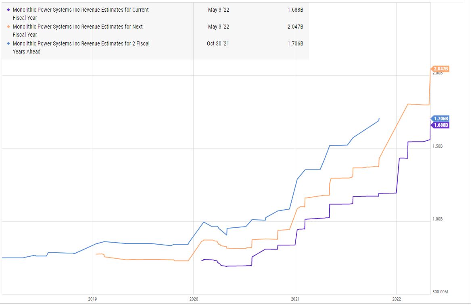Click the blue 1.706B flag on the right axis

[440, 119]
